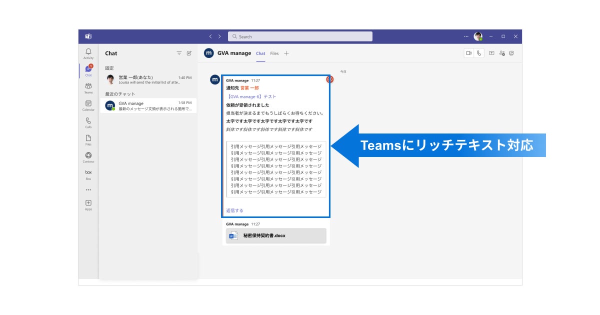Share screen in the chat
The height and width of the screenshot is (315, 600).
(491, 53)
